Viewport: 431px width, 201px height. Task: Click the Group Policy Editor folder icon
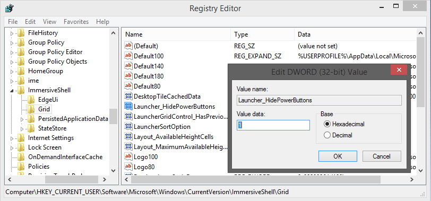21,52
